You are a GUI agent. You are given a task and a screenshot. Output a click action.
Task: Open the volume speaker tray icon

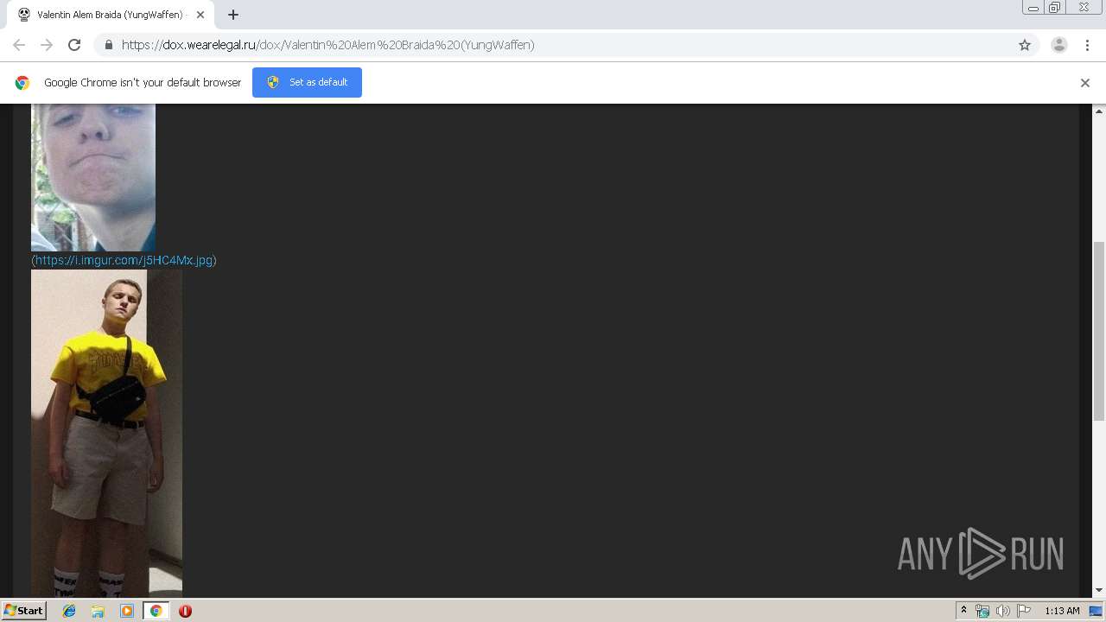pos(1002,611)
